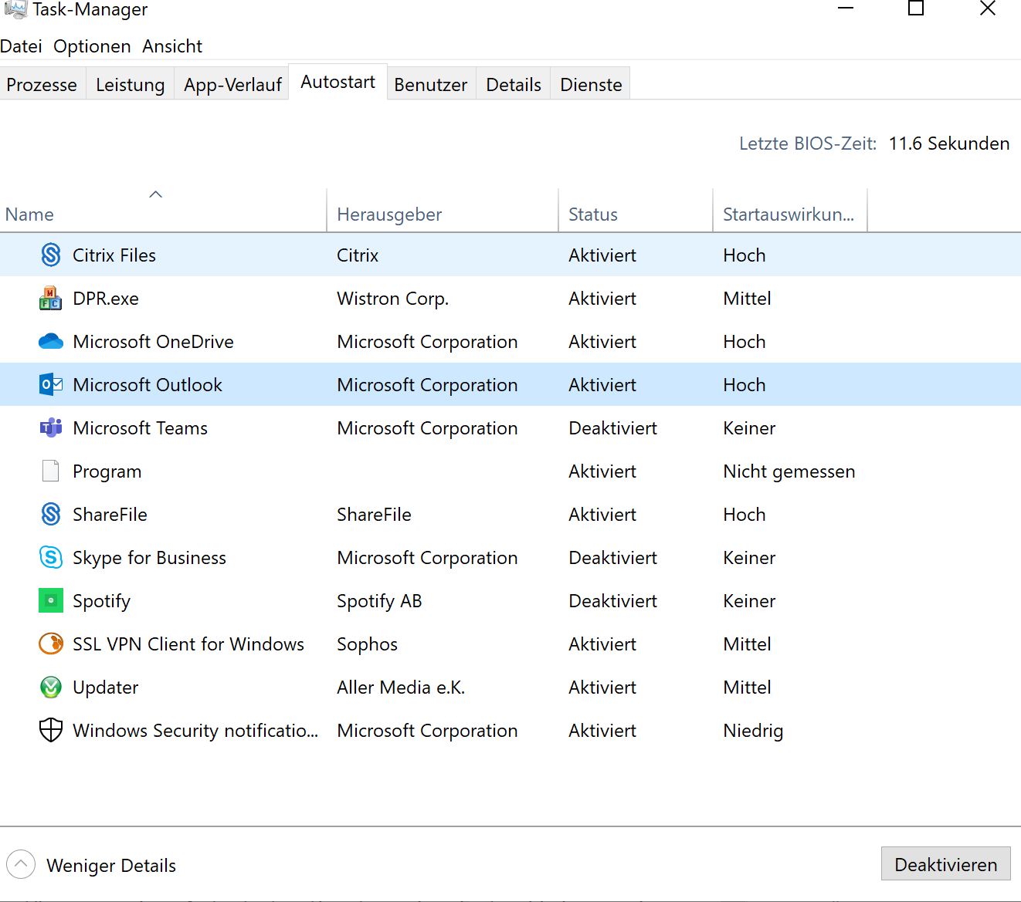Click the Microsoft OneDrive cloud icon
Screen dimensions: 1021x902
[x=51, y=341]
